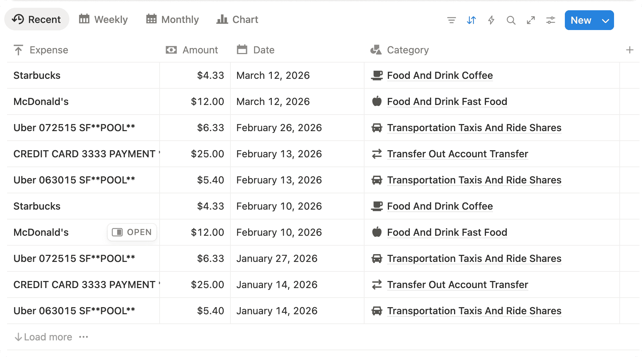
Task: Switch to the Weekly tab
Action: click(103, 19)
